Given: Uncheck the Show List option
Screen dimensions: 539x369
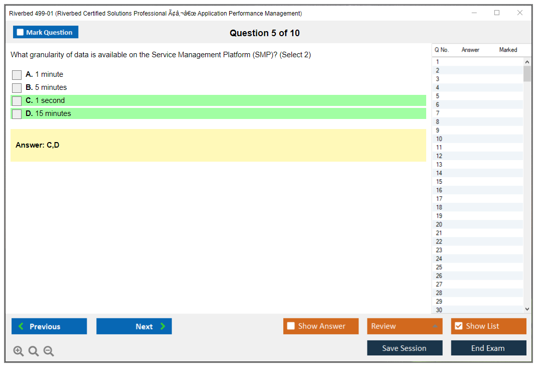Looking at the screenshot, I should [458, 326].
